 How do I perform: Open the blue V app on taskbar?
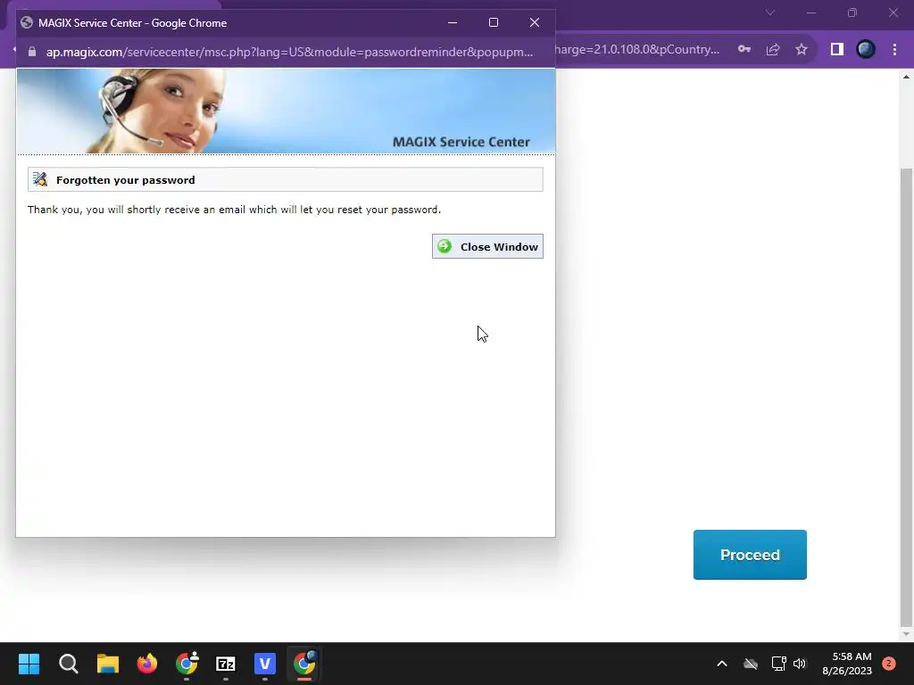pos(264,664)
